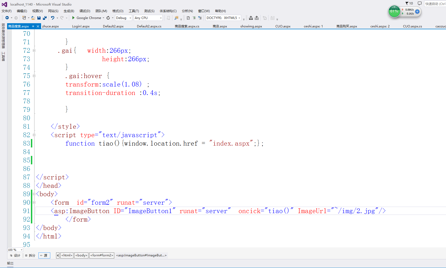This screenshot has width=446, height=268.
Task: Click the 快速启动 quick launch search box
Action: tap(435, 4)
